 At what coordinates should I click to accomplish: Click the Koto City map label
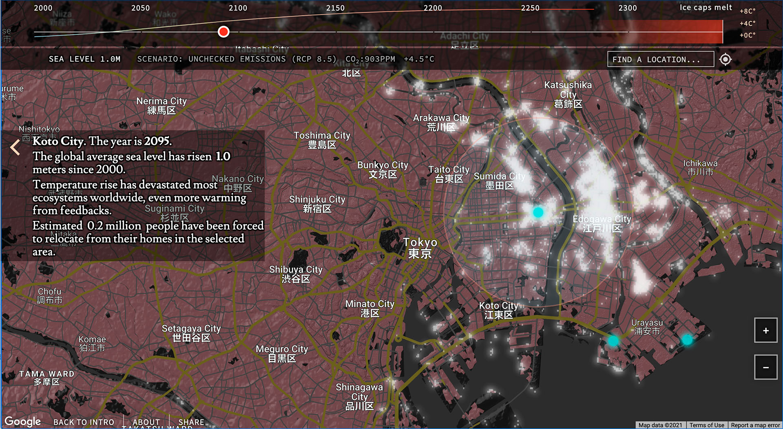pyautogui.click(x=498, y=310)
